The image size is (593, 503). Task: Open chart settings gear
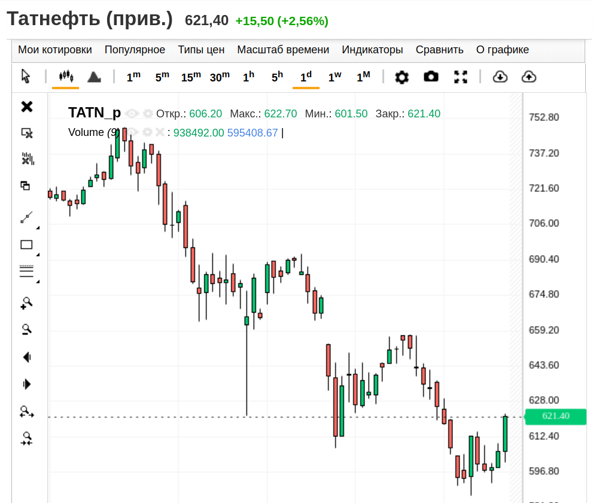pyautogui.click(x=402, y=77)
